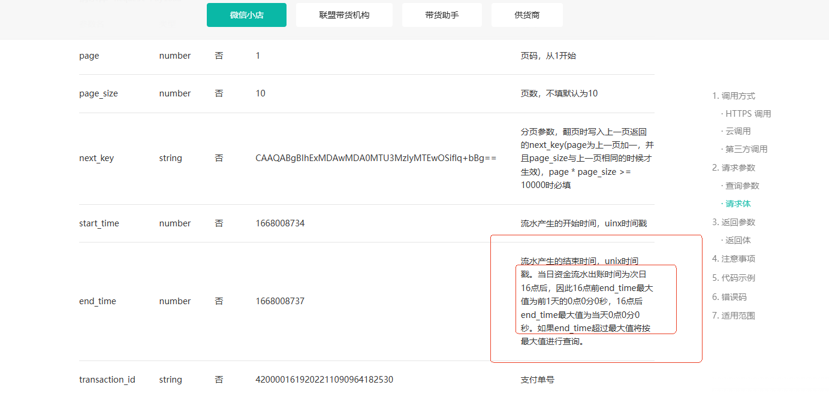Screen dimensions: 829x394
Task: Click the end_time parameter name
Action: pos(98,301)
